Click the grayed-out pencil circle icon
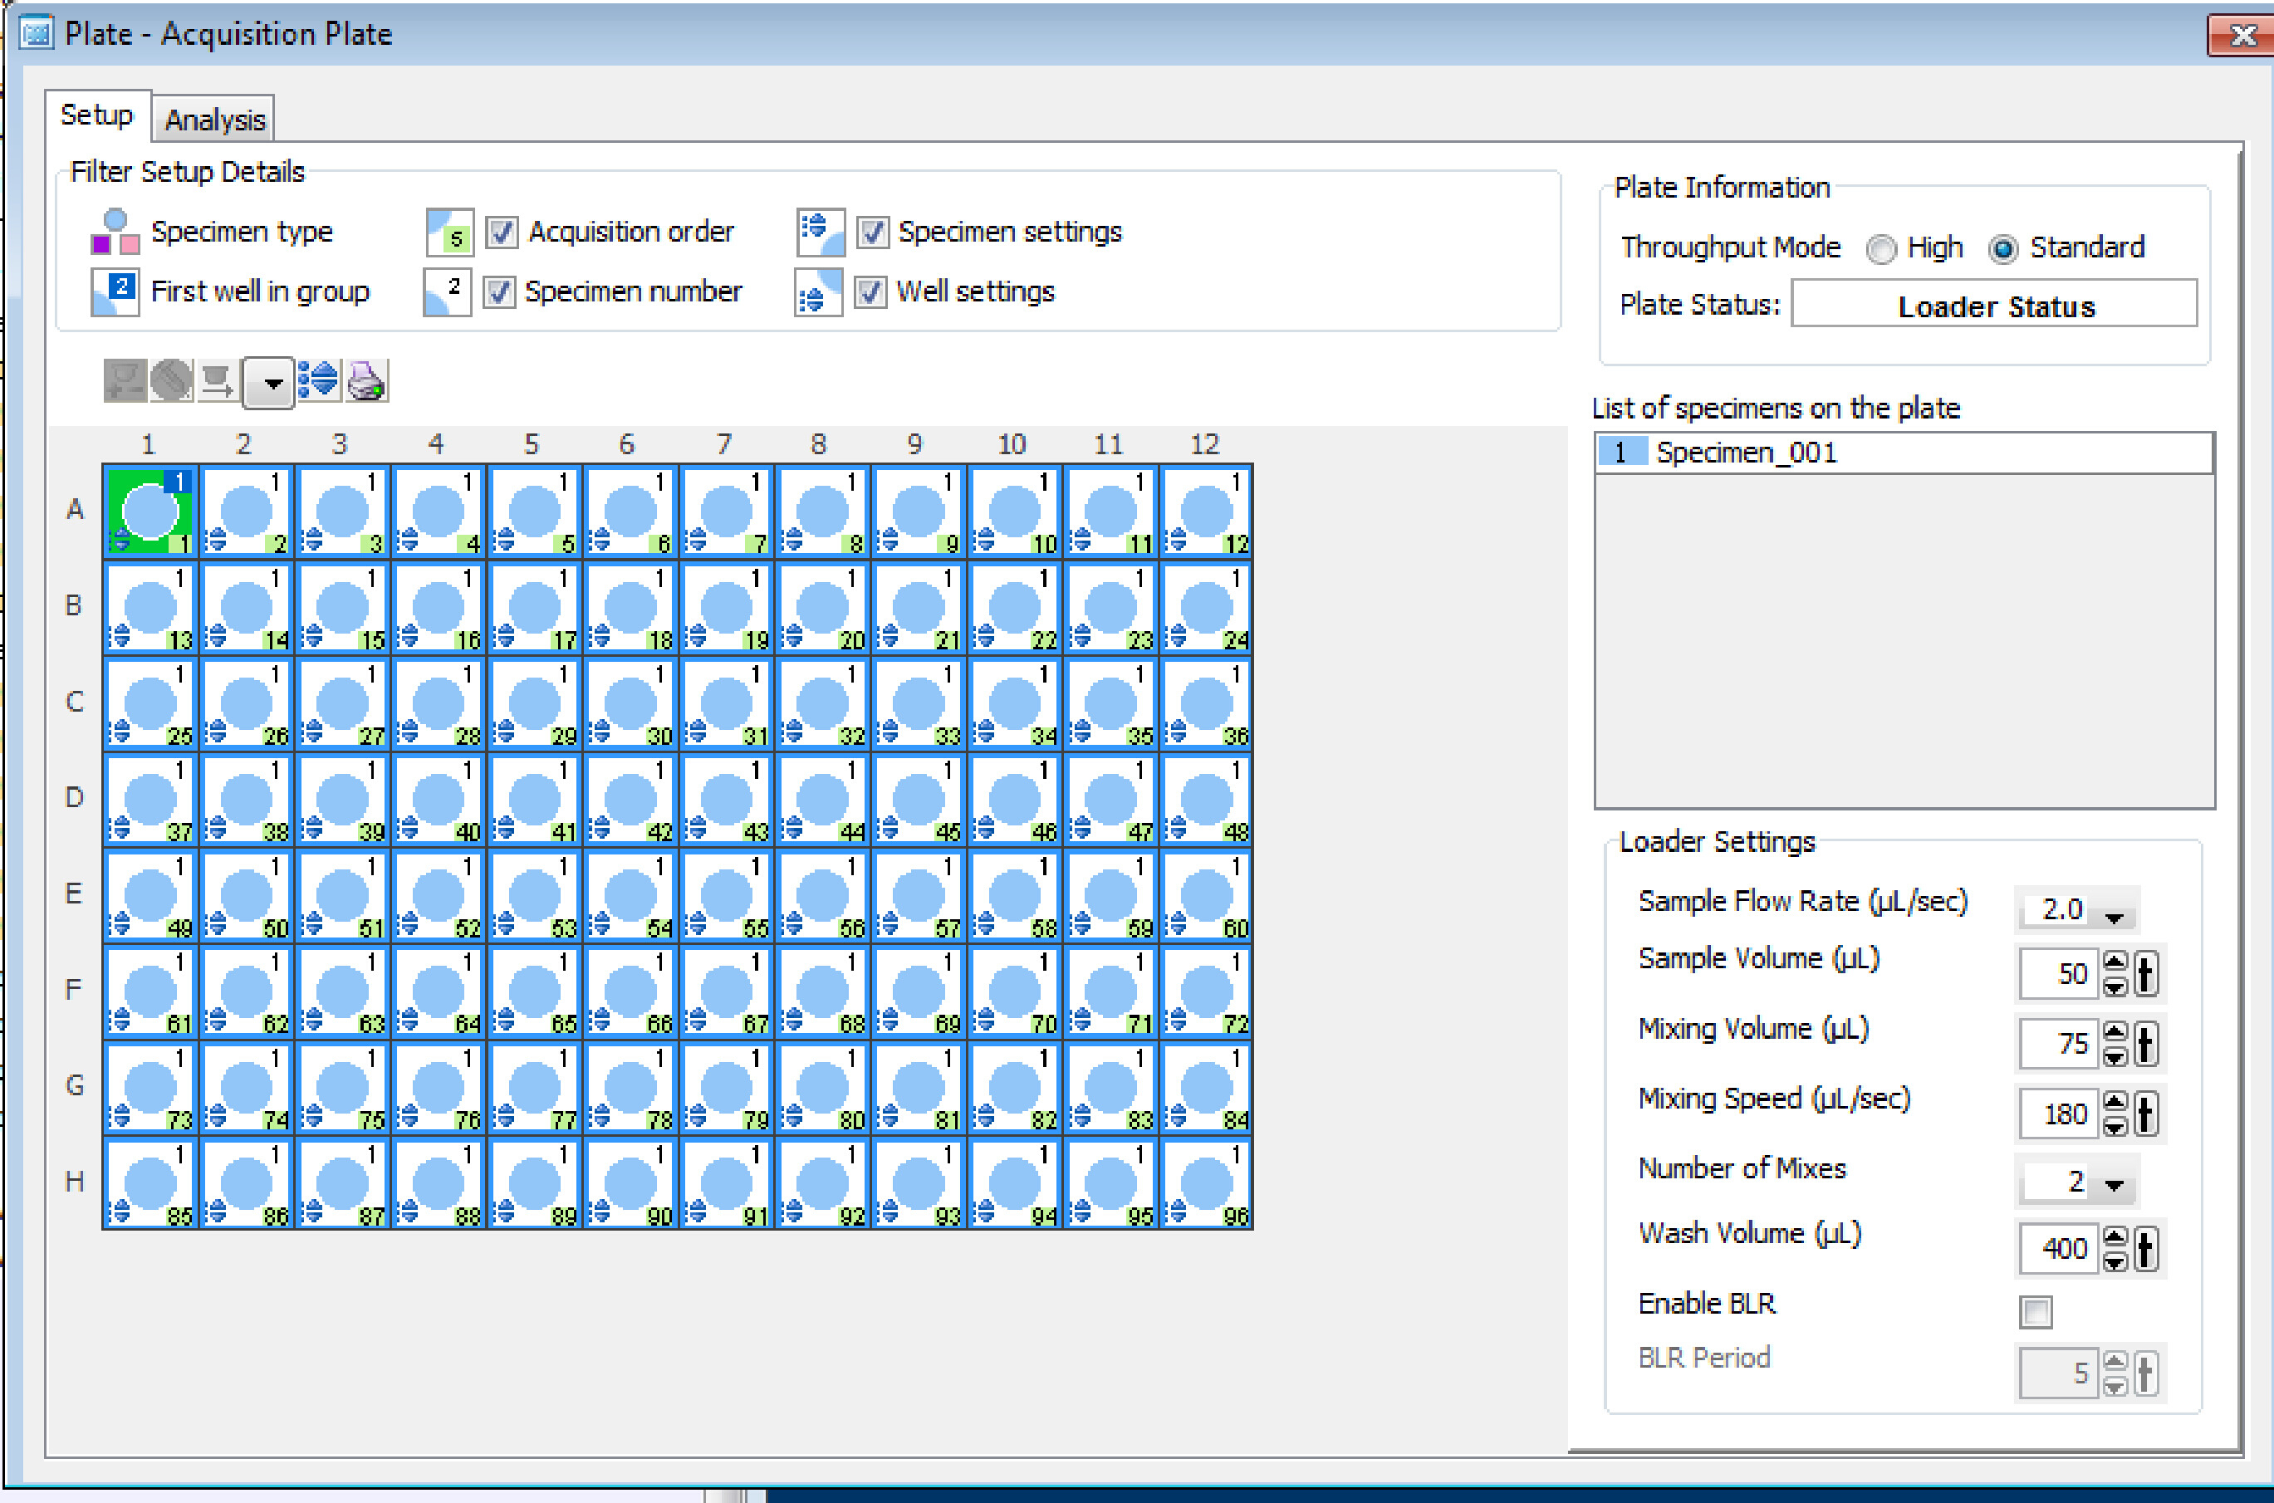Screen dimensions: 2274x1503 coord(172,381)
